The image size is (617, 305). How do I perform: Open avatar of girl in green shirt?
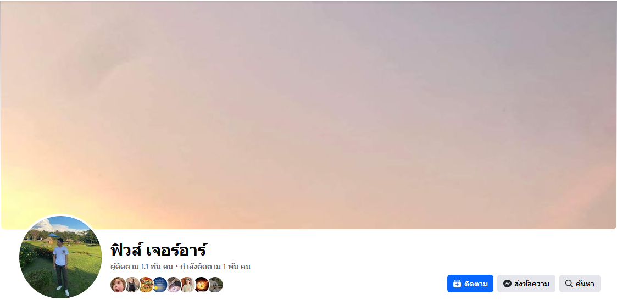pyautogui.click(x=188, y=285)
